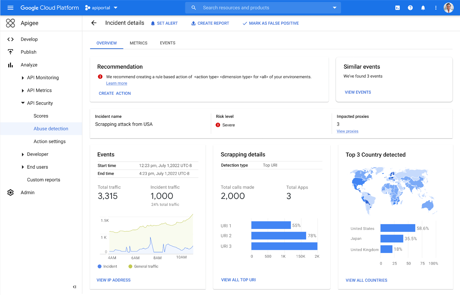Open the help question mark icon
The image size is (460, 295).
pyautogui.click(x=410, y=8)
